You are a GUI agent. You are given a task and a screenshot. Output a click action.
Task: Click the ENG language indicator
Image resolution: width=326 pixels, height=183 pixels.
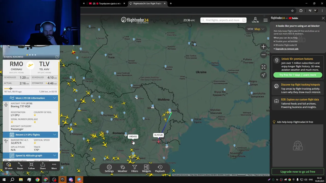click(311, 180)
